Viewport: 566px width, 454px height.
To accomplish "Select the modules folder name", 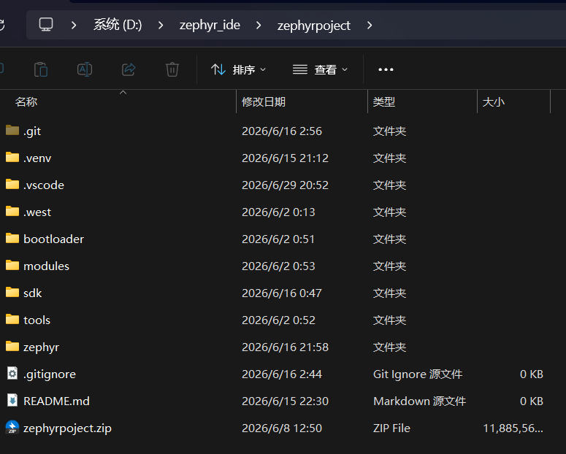I will (46, 266).
